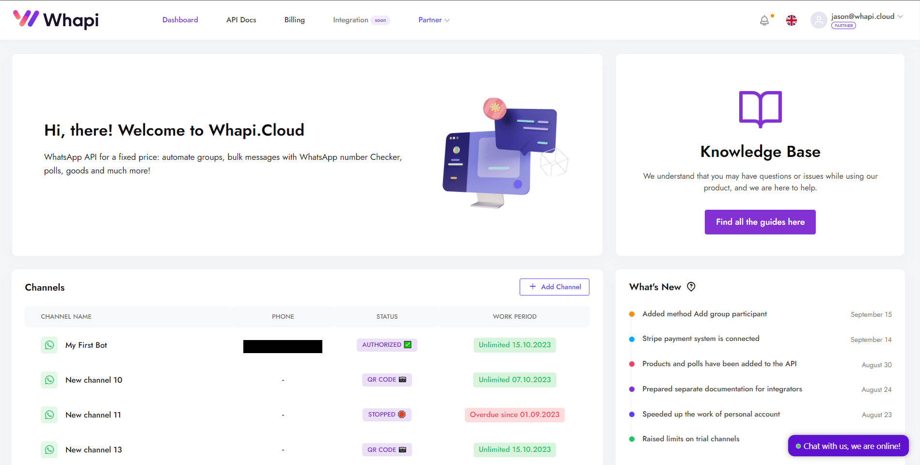Open the My First Bot channel
920x465 pixels.
(86, 345)
